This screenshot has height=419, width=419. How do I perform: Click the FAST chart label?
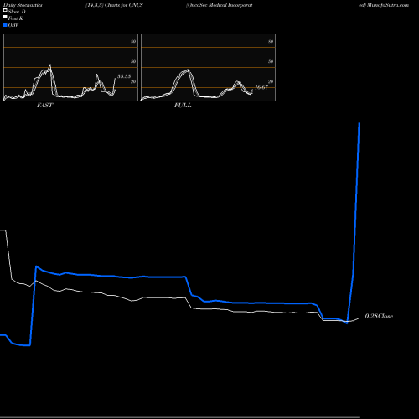tap(44, 105)
